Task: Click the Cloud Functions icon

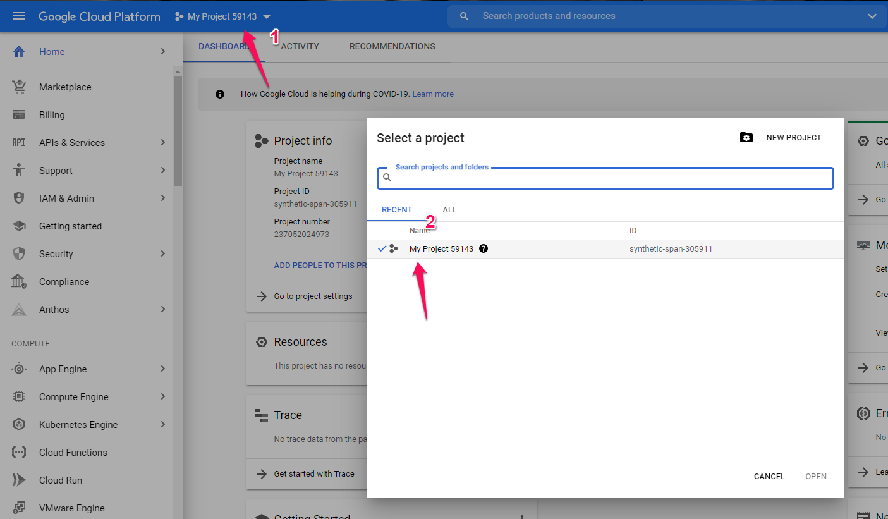Action: tap(19, 453)
